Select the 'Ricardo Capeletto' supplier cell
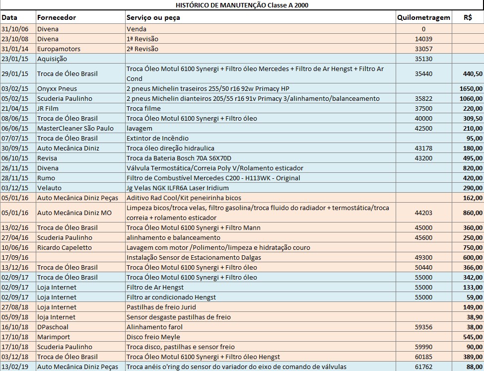The width and height of the screenshot is (484, 371). pyautogui.click(x=80, y=247)
